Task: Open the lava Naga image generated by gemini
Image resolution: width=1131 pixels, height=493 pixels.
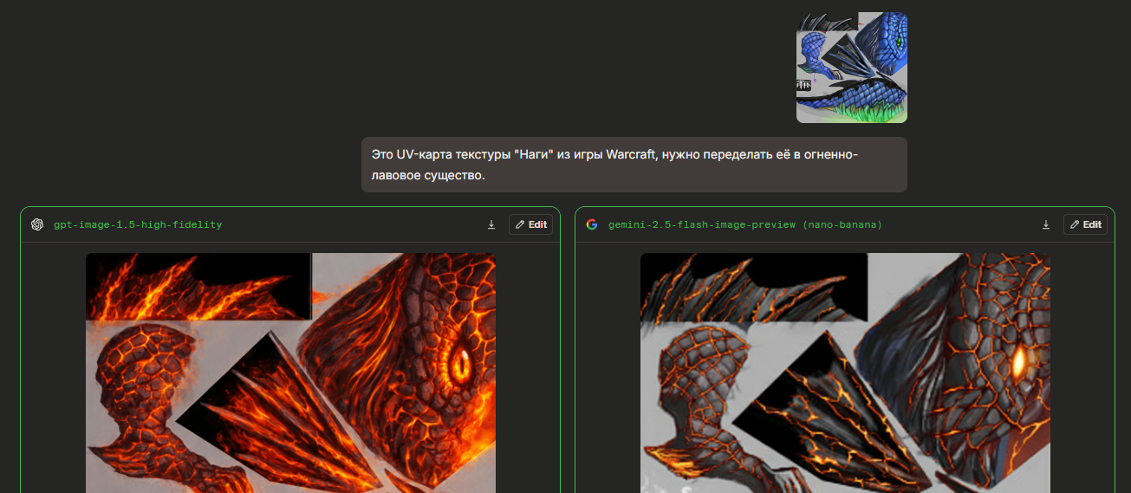Action: pyautogui.click(x=845, y=373)
